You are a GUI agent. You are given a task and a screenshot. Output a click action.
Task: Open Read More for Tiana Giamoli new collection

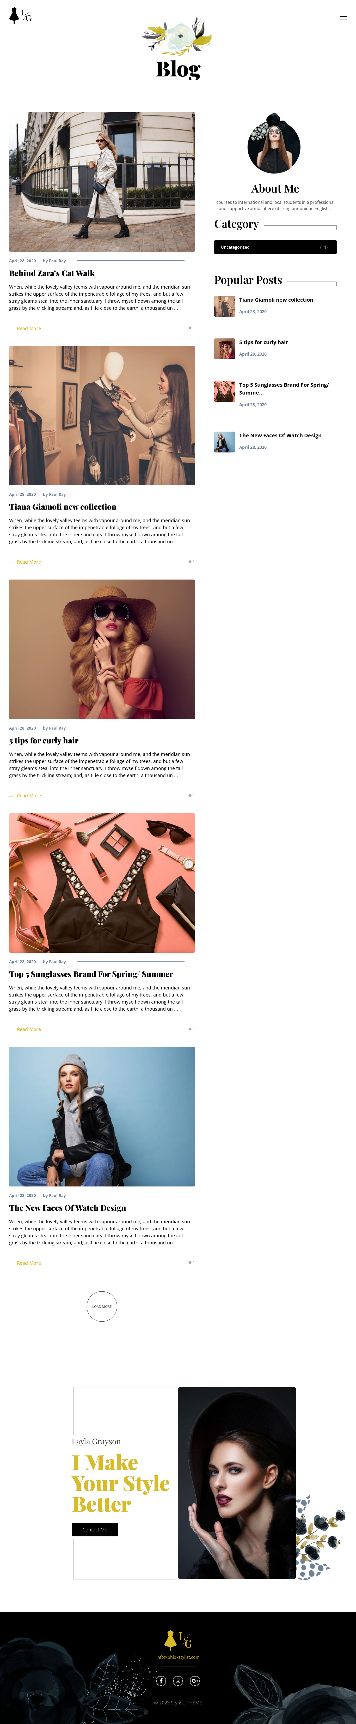(x=29, y=562)
